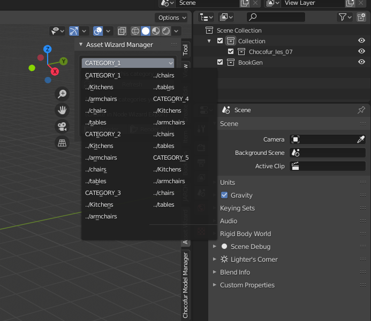Hide the Collection in viewport
Image resolution: width=371 pixels, height=321 pixels.
(361, 41)
